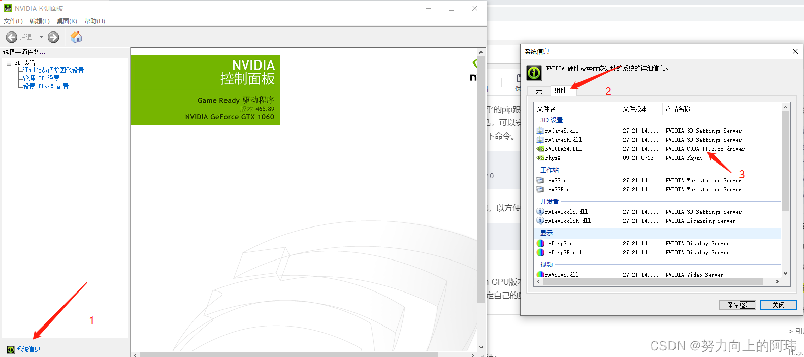Maximize the NVIDIA Control Panel window
The height and width of the screenshot is (357, 804).
452,8
